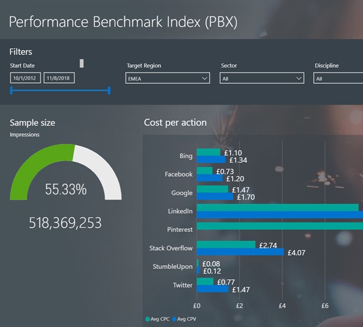Click the £0.77 Twitter data label
This screenshot has width=363, height=327.
[226, 282]
